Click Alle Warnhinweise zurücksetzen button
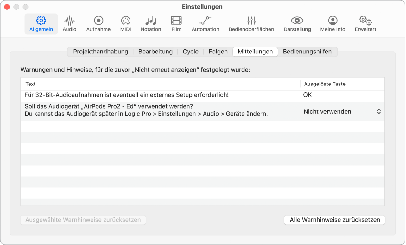This screenshot has width=406, height=245. point(335,220)
